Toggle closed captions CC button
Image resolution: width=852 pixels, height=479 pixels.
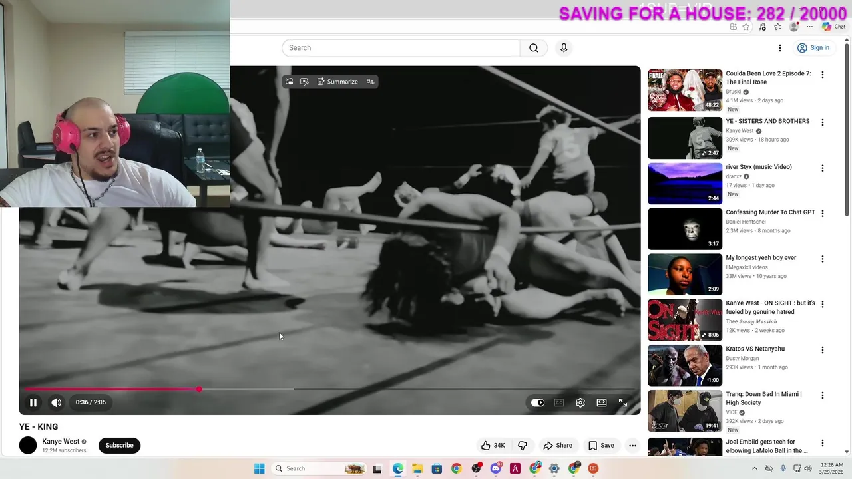(559, 402)
